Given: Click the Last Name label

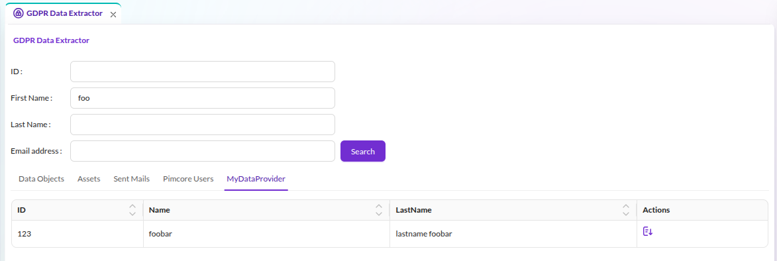Looking at the screenshot, I should [x=30, y=125].
